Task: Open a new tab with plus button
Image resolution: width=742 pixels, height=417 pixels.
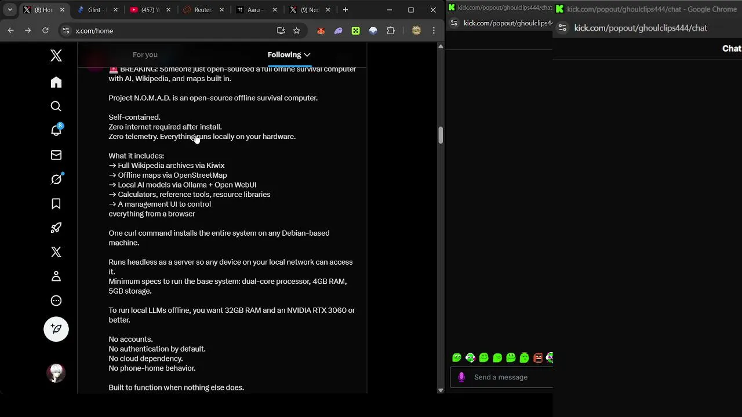Action: pos(345,10)
